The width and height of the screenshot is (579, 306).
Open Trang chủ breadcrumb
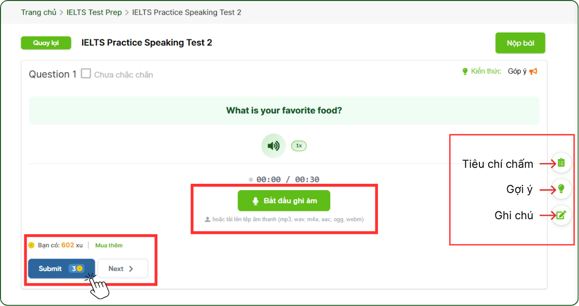point(38,12)
